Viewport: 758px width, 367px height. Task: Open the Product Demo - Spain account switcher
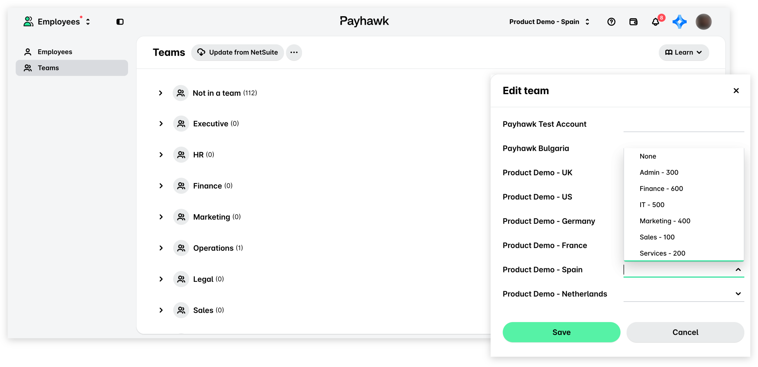coord(549,22)
